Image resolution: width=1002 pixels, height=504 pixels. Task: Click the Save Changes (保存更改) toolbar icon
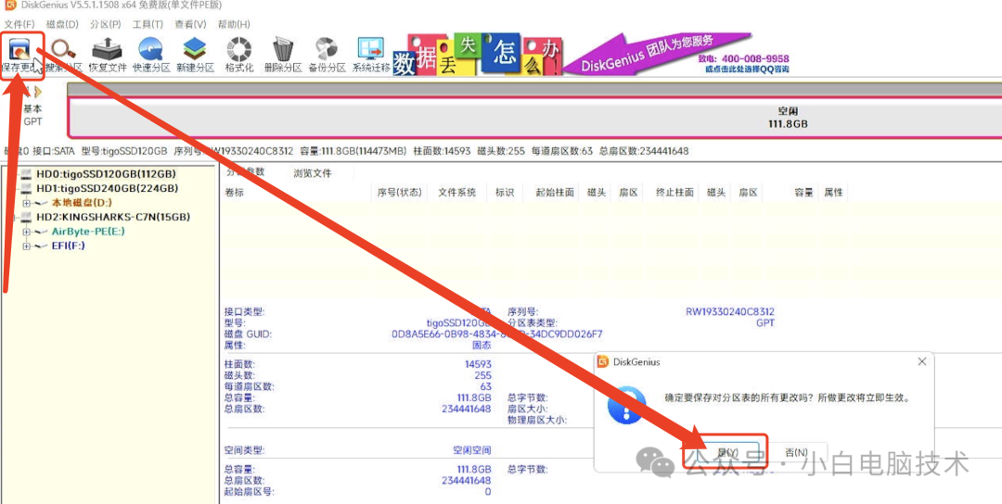coord(22,55)
